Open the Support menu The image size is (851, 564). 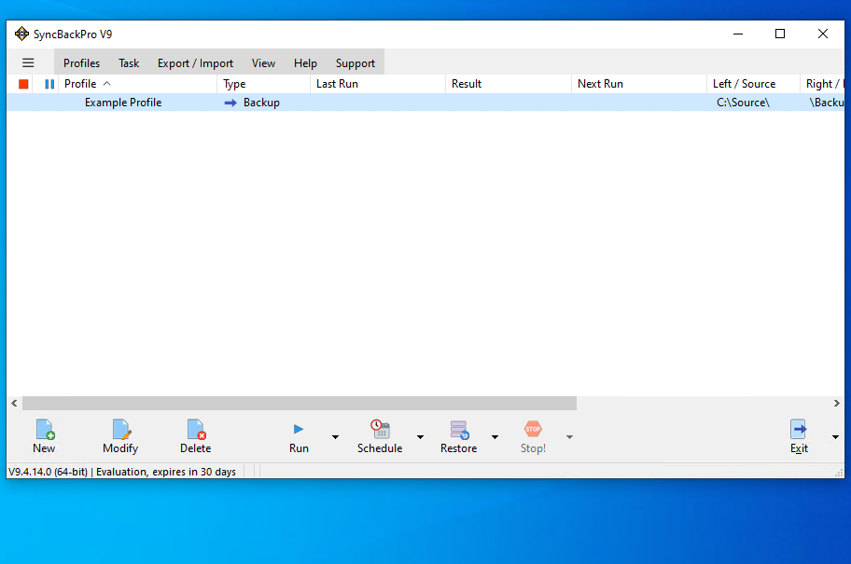point(356,62)
